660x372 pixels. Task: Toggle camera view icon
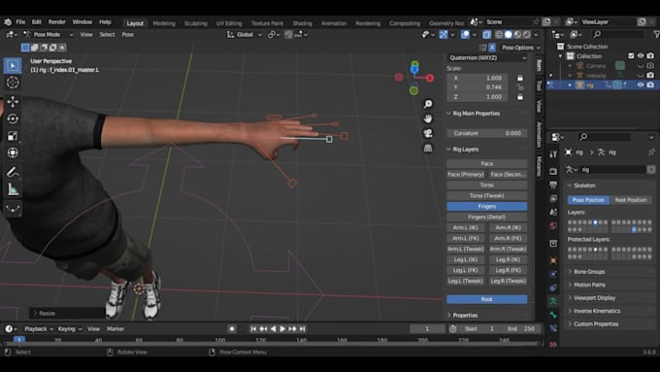click(x=428, y=133)
